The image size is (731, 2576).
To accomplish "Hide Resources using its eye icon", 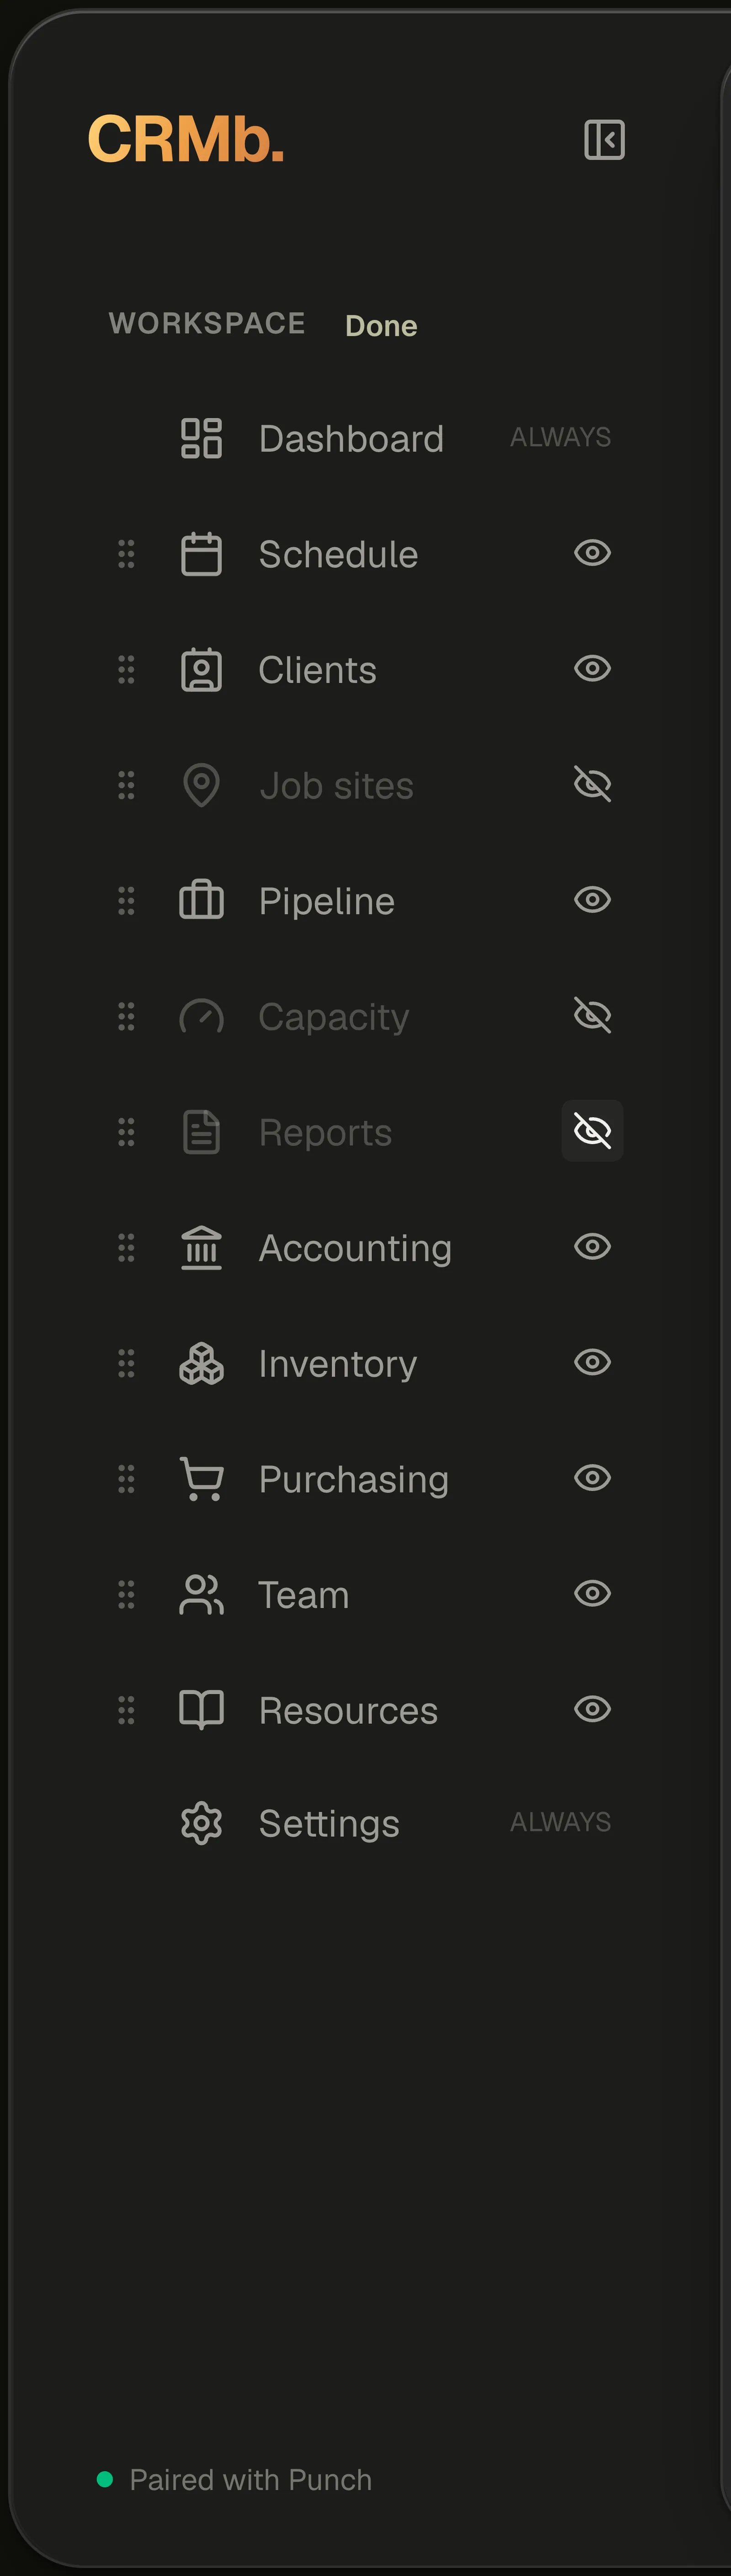I will coord(592,1708).
